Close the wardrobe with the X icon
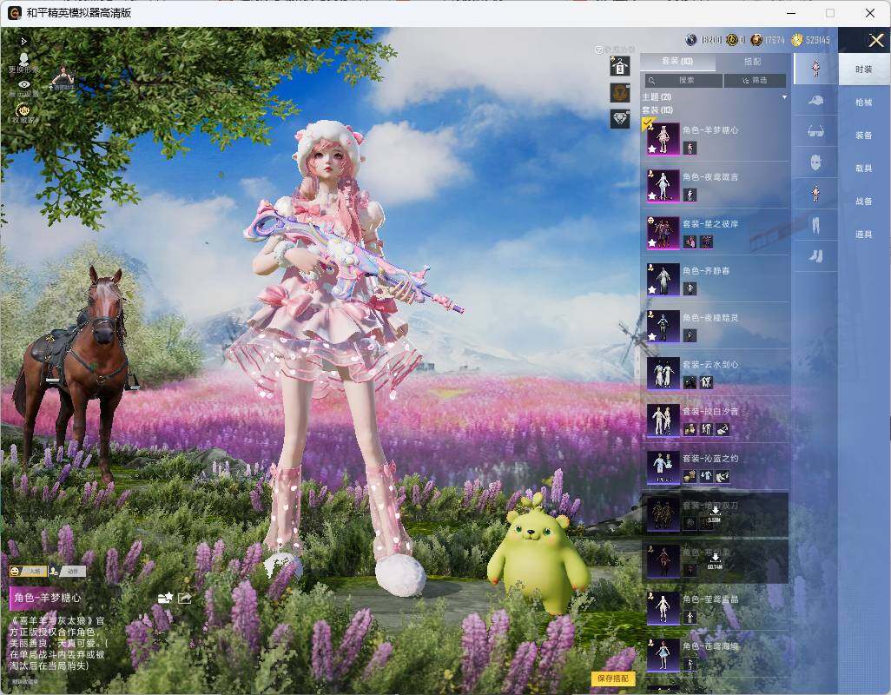 click(x=875, y=40)
